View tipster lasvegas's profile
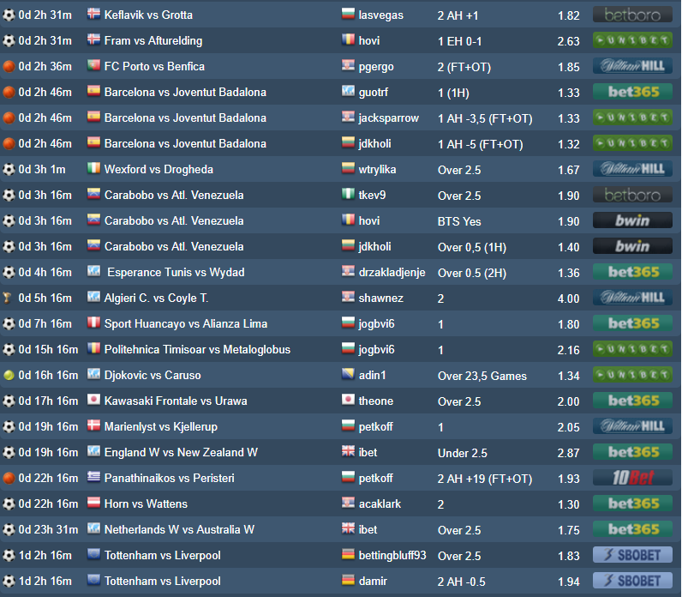This screenshot has width=682, height=597. pos(381,15)
